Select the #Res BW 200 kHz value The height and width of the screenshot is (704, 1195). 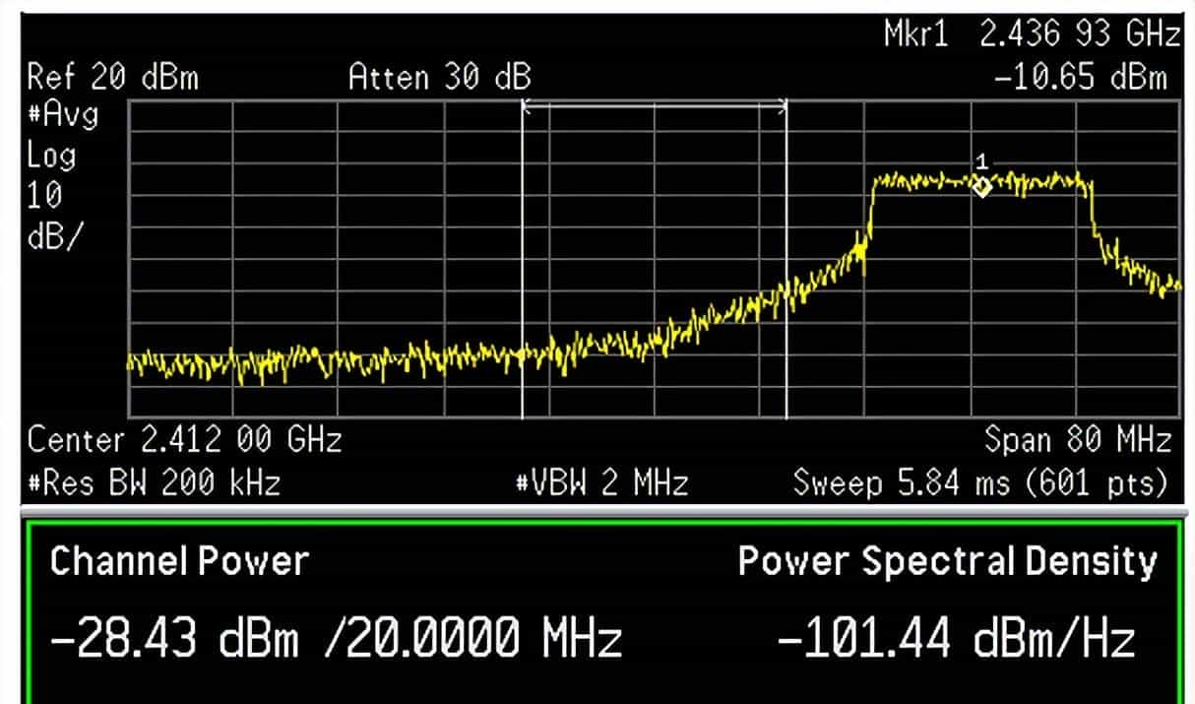pos(155,482)
